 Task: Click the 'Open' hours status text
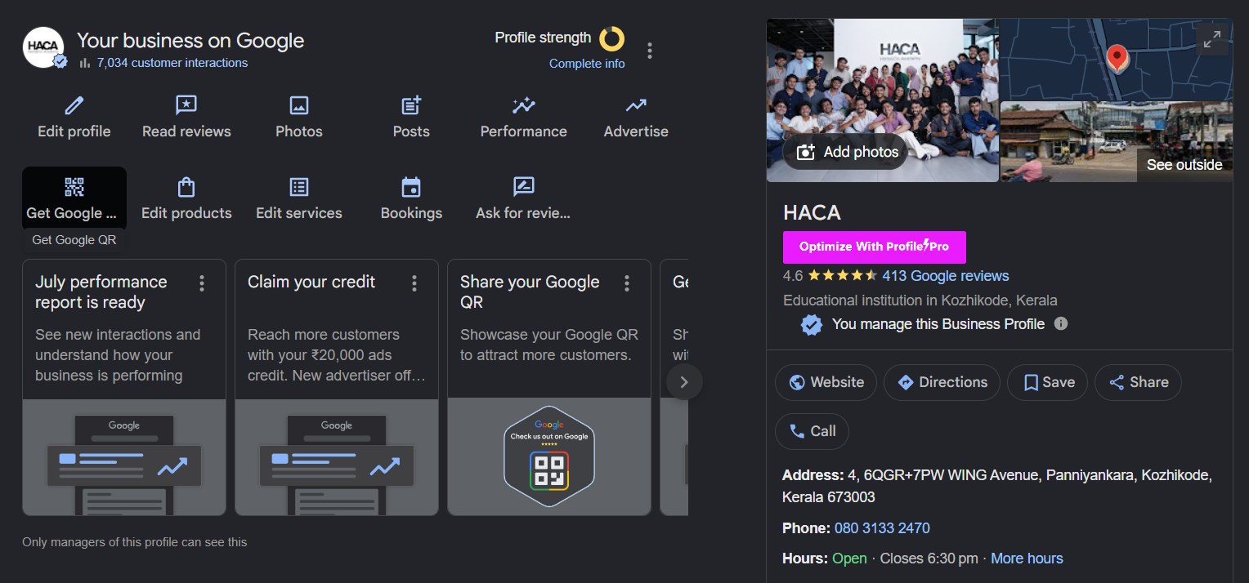coord(849,559)
